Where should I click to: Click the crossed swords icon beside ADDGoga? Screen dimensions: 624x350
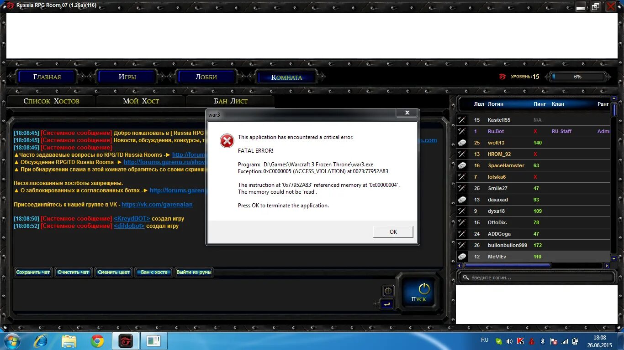(462, 234)
